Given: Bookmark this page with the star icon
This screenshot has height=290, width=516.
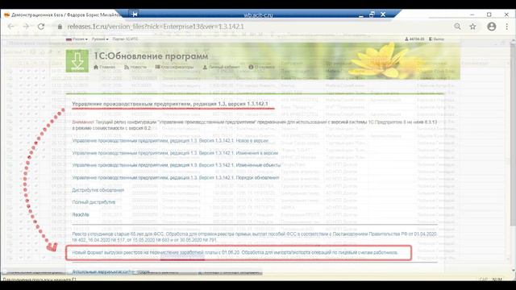Looking at the screenshot, I should click(473, 27).
